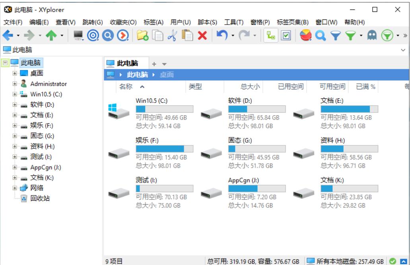The height and width of the screenshot is (265, 410).
Task: Go forward with the gray Forward arrow
Action: coord(29,35)
